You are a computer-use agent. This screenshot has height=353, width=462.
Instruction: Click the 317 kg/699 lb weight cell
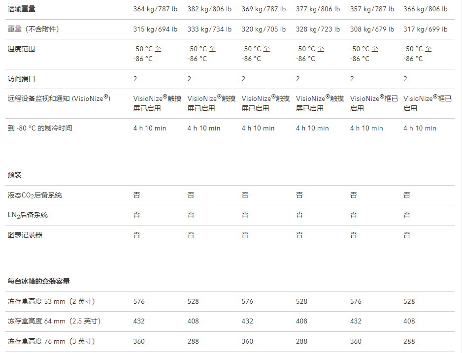click(426, 29)
